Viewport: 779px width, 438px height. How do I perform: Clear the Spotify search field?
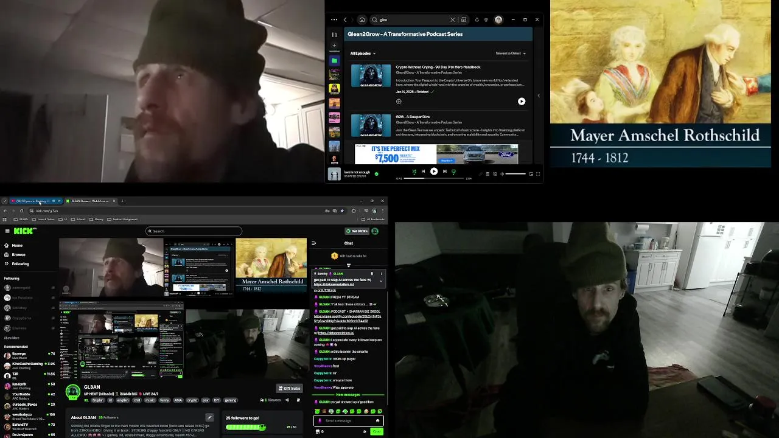[x=452, y=19]
